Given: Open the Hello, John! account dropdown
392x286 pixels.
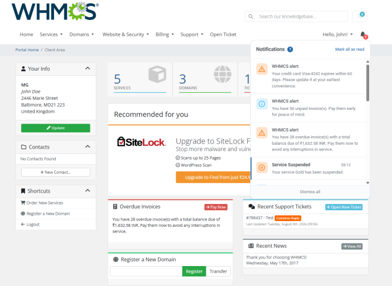Looking at the screenshot, I should click(x=337, y=35).
